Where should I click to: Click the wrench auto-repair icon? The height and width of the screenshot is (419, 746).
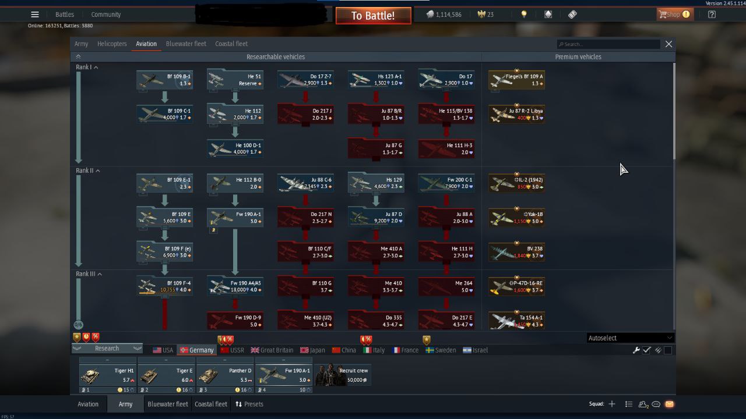[x=636, y=350]
